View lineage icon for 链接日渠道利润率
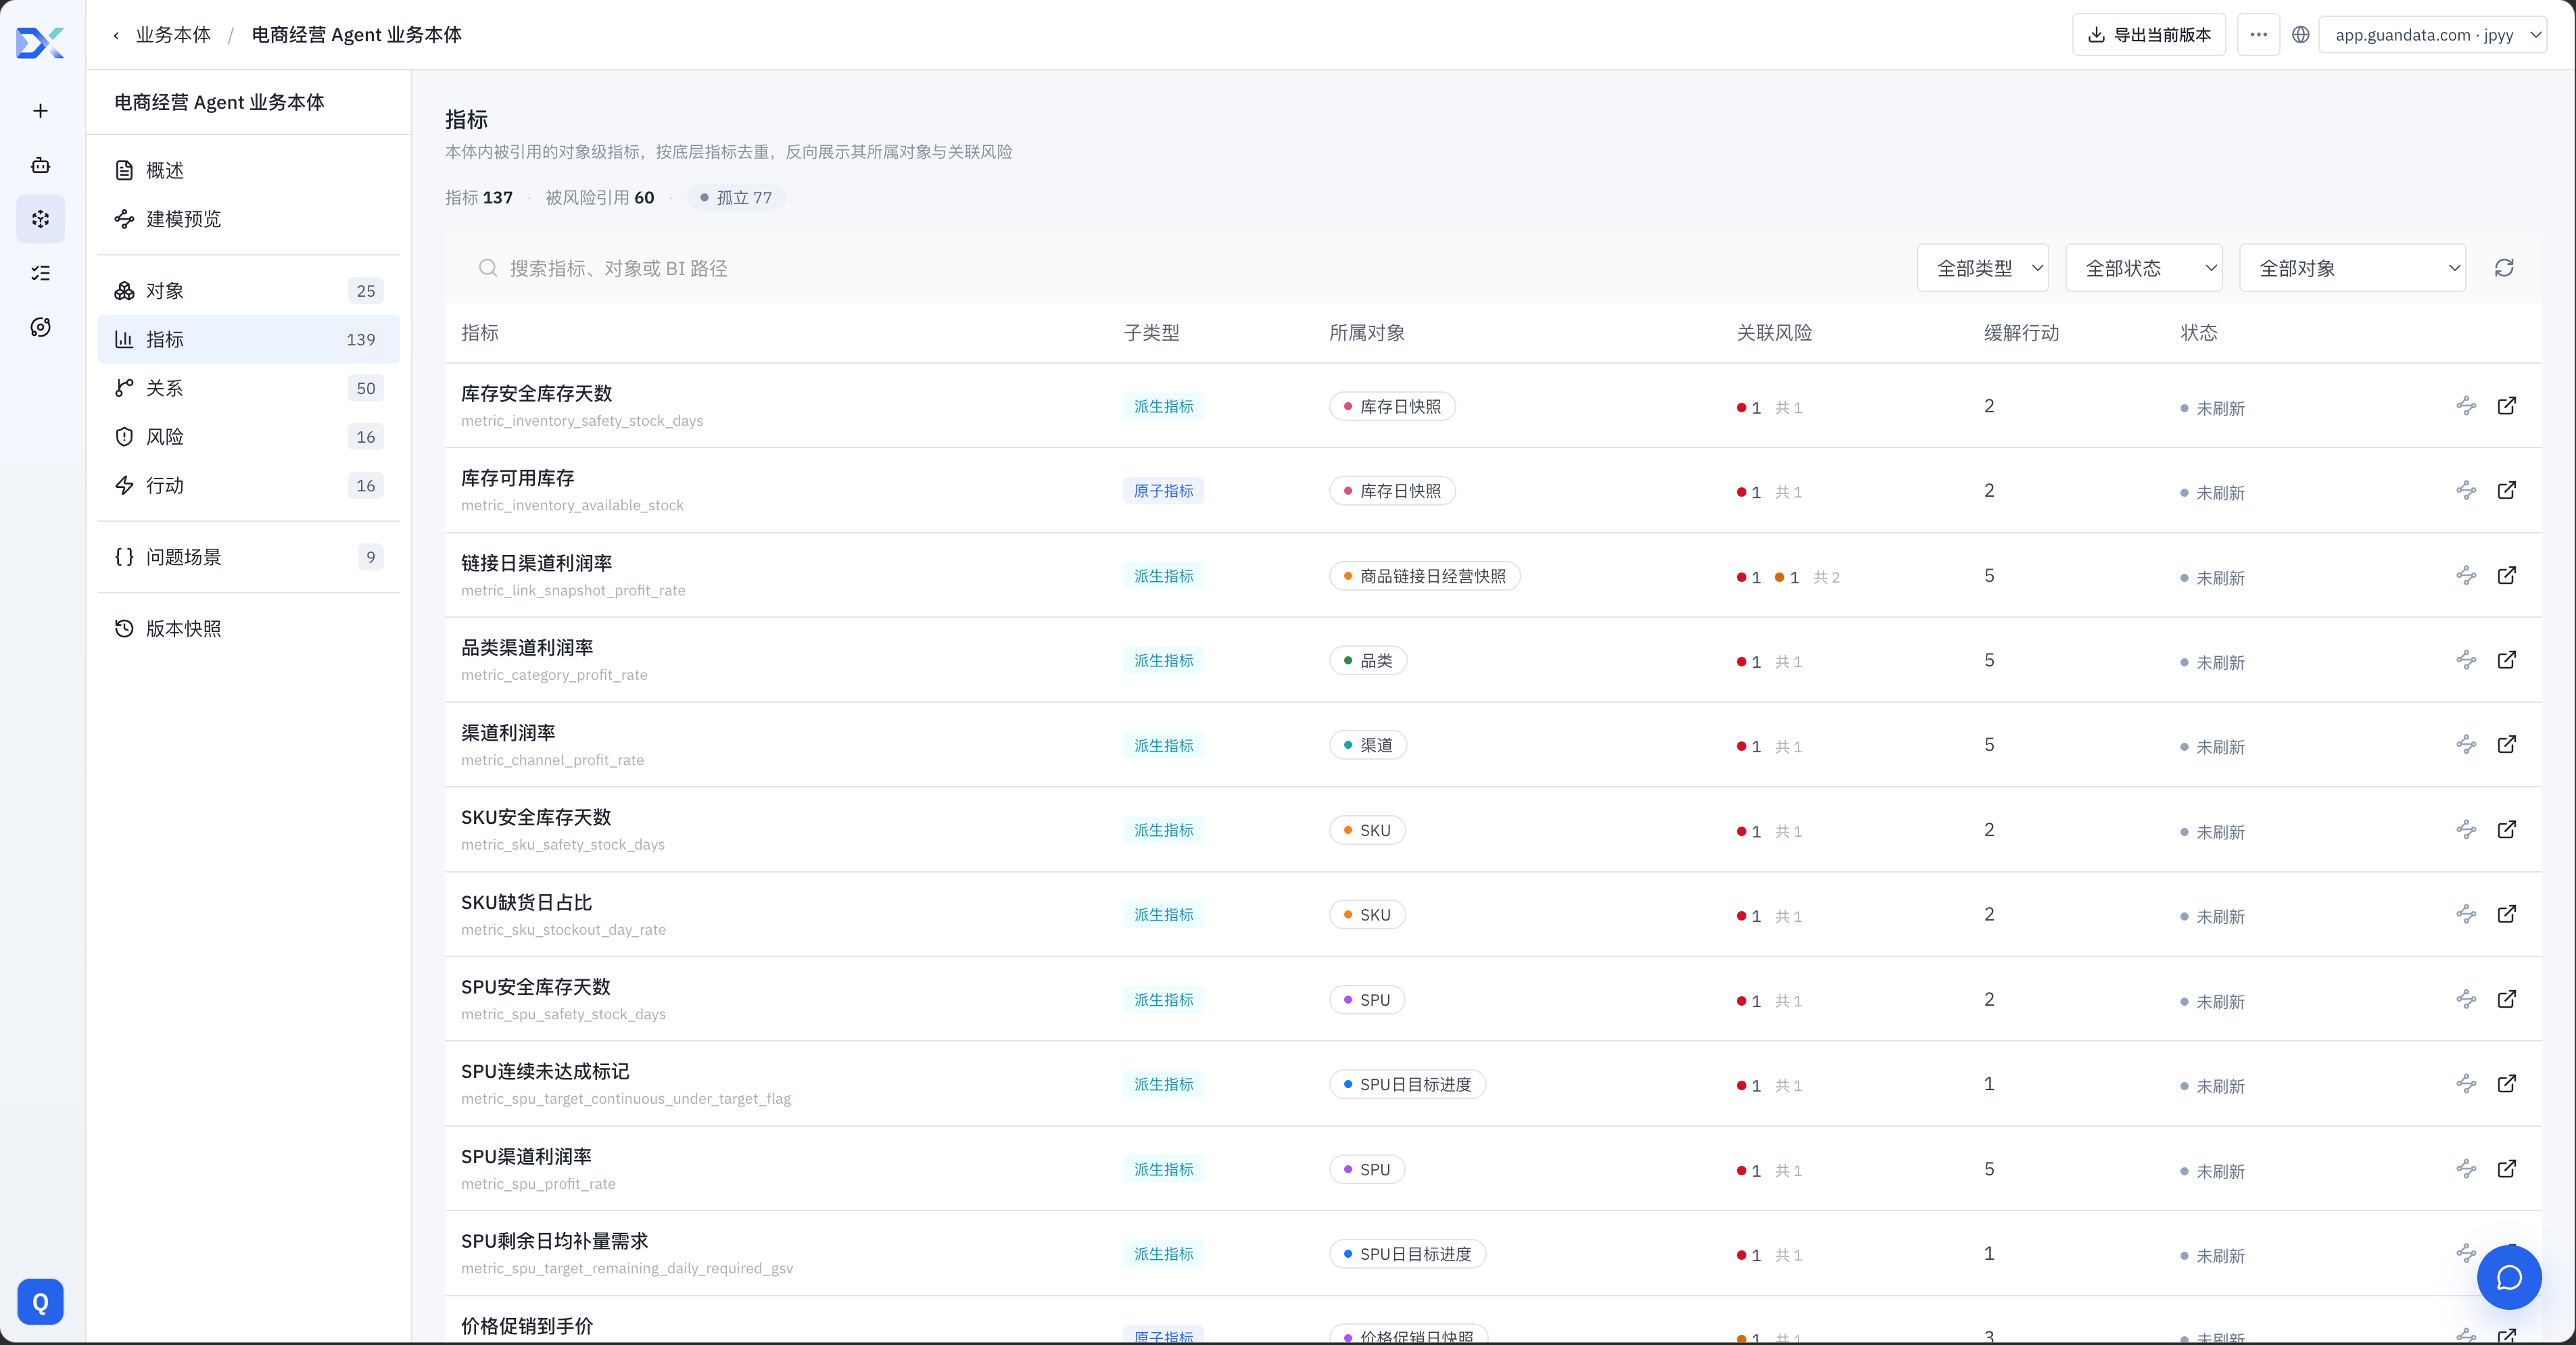Viewport: 2576px width, 1345px height. pyautogui.click(x=2466, y=576)
